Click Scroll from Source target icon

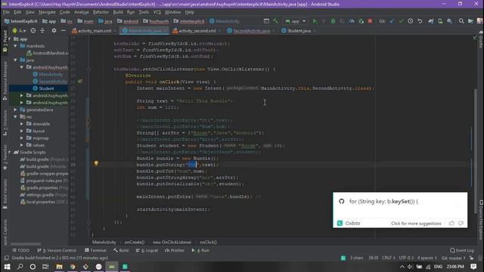33,31
